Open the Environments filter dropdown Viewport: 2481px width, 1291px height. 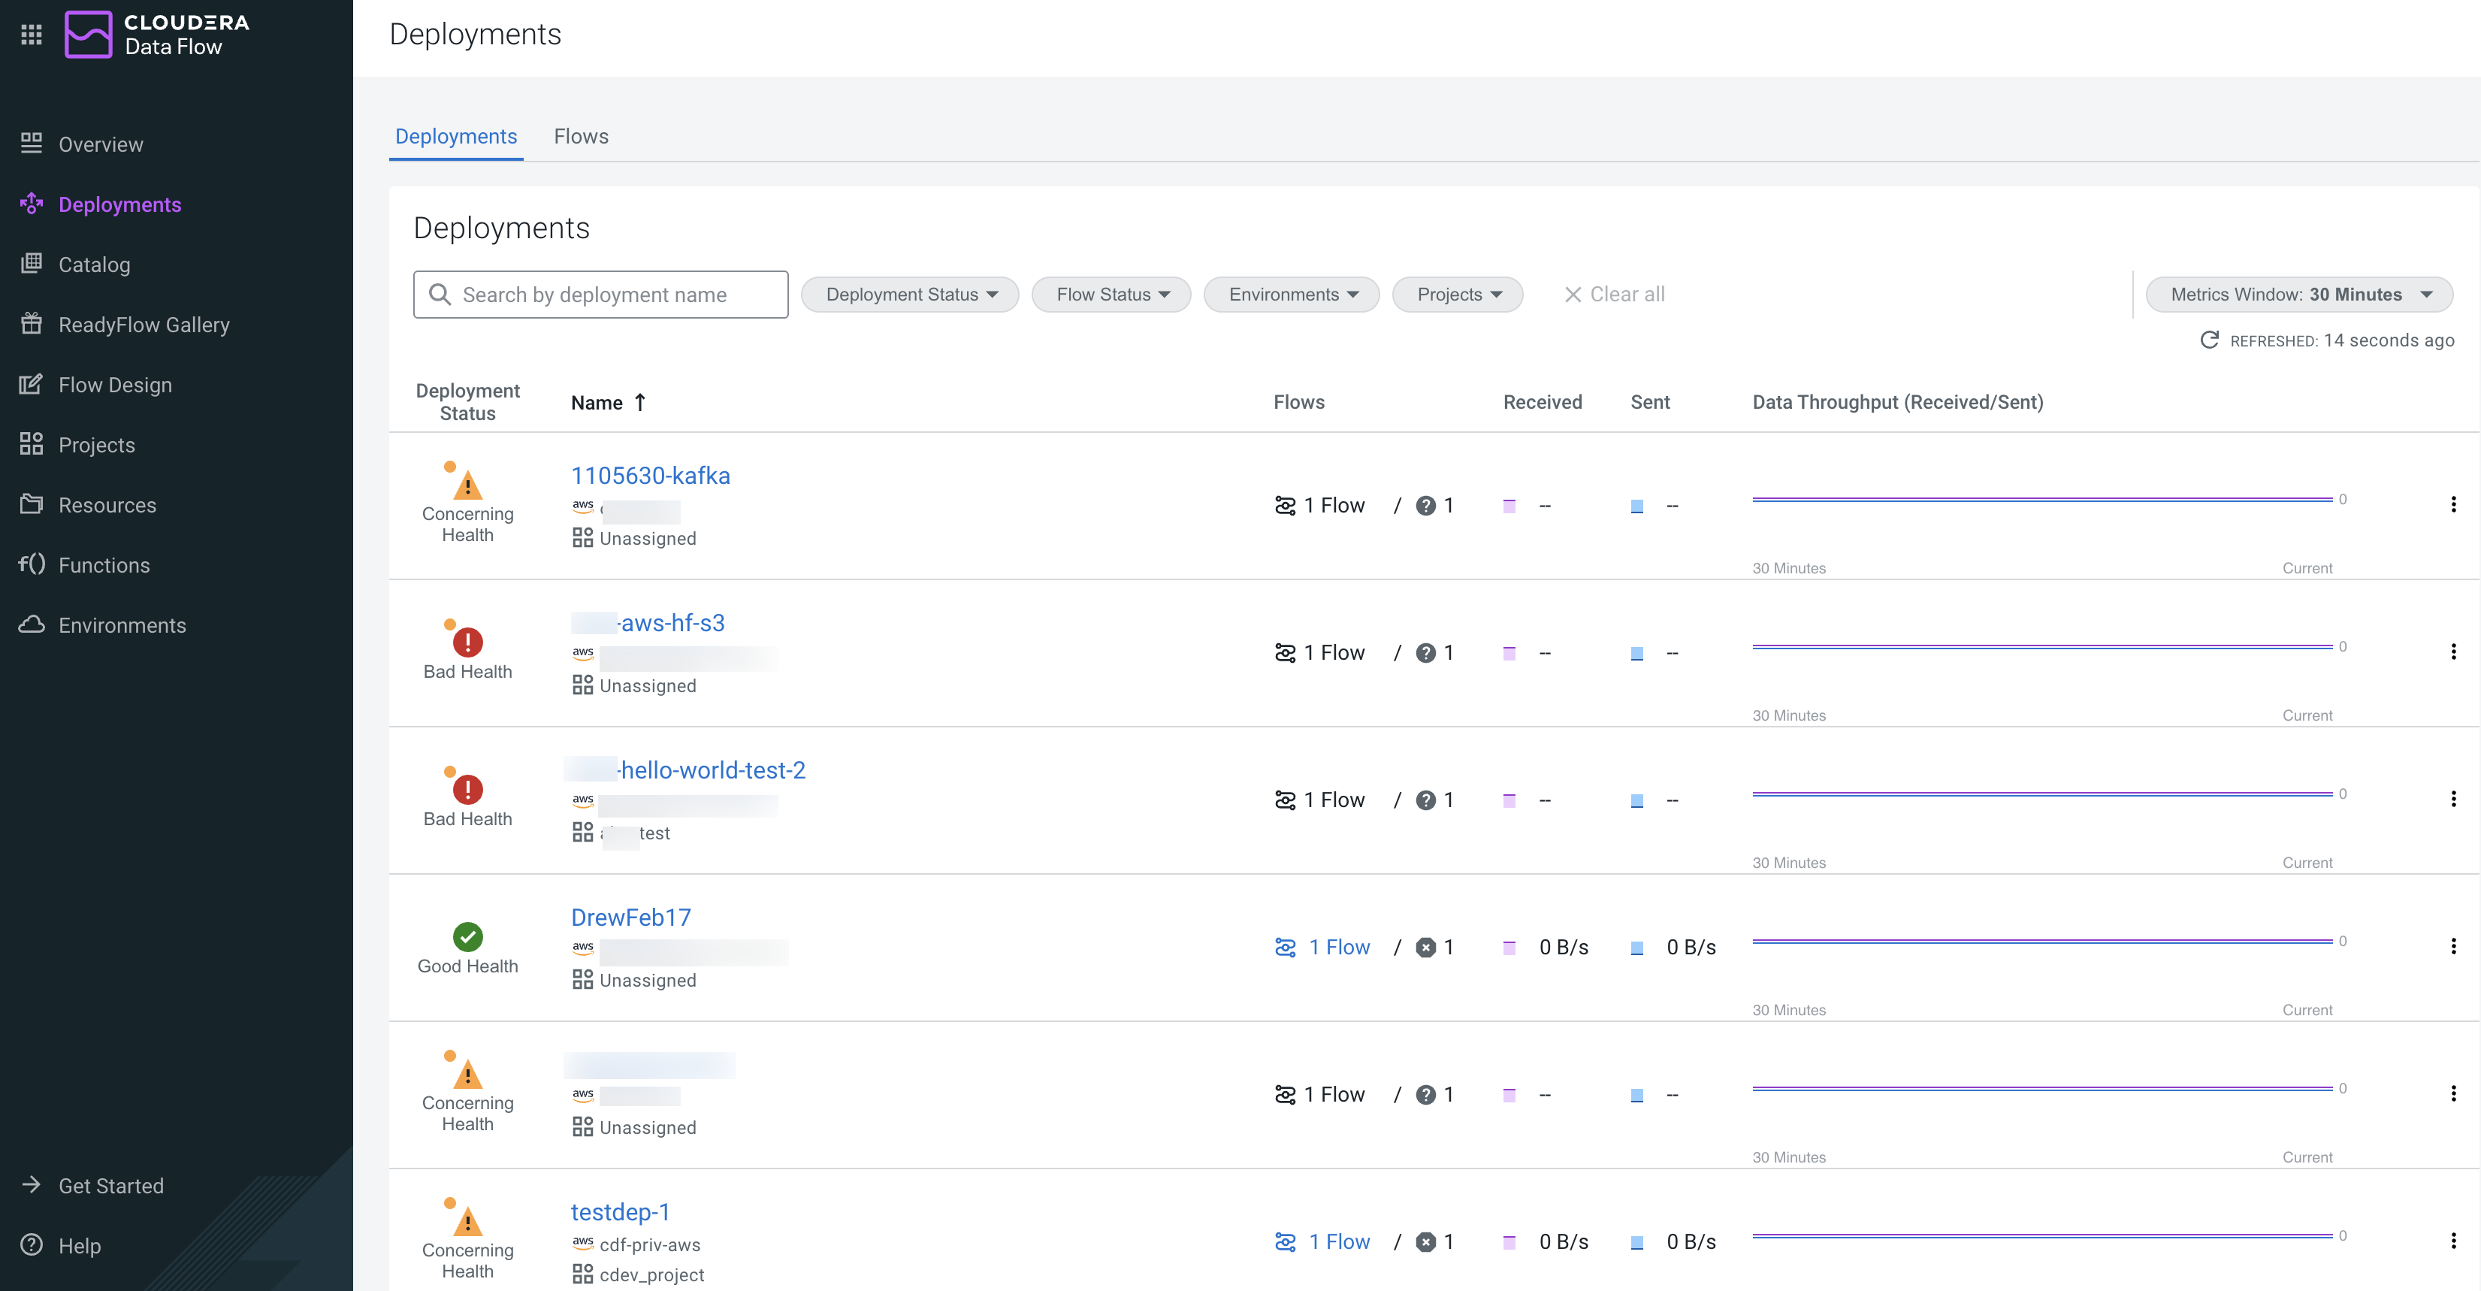tap(1291, 295)
